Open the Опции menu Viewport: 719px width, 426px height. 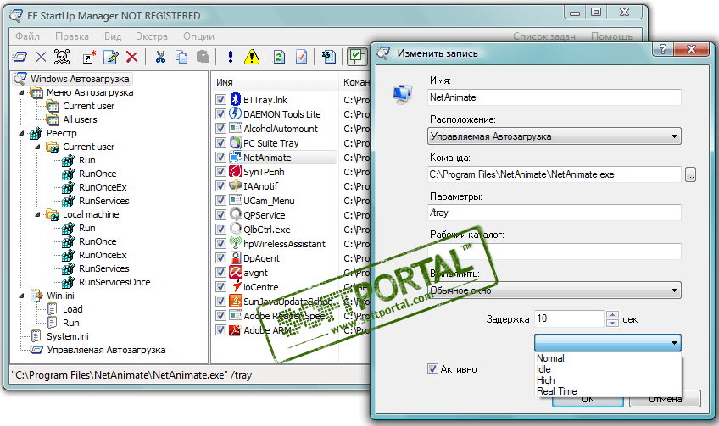pos(198,36)
